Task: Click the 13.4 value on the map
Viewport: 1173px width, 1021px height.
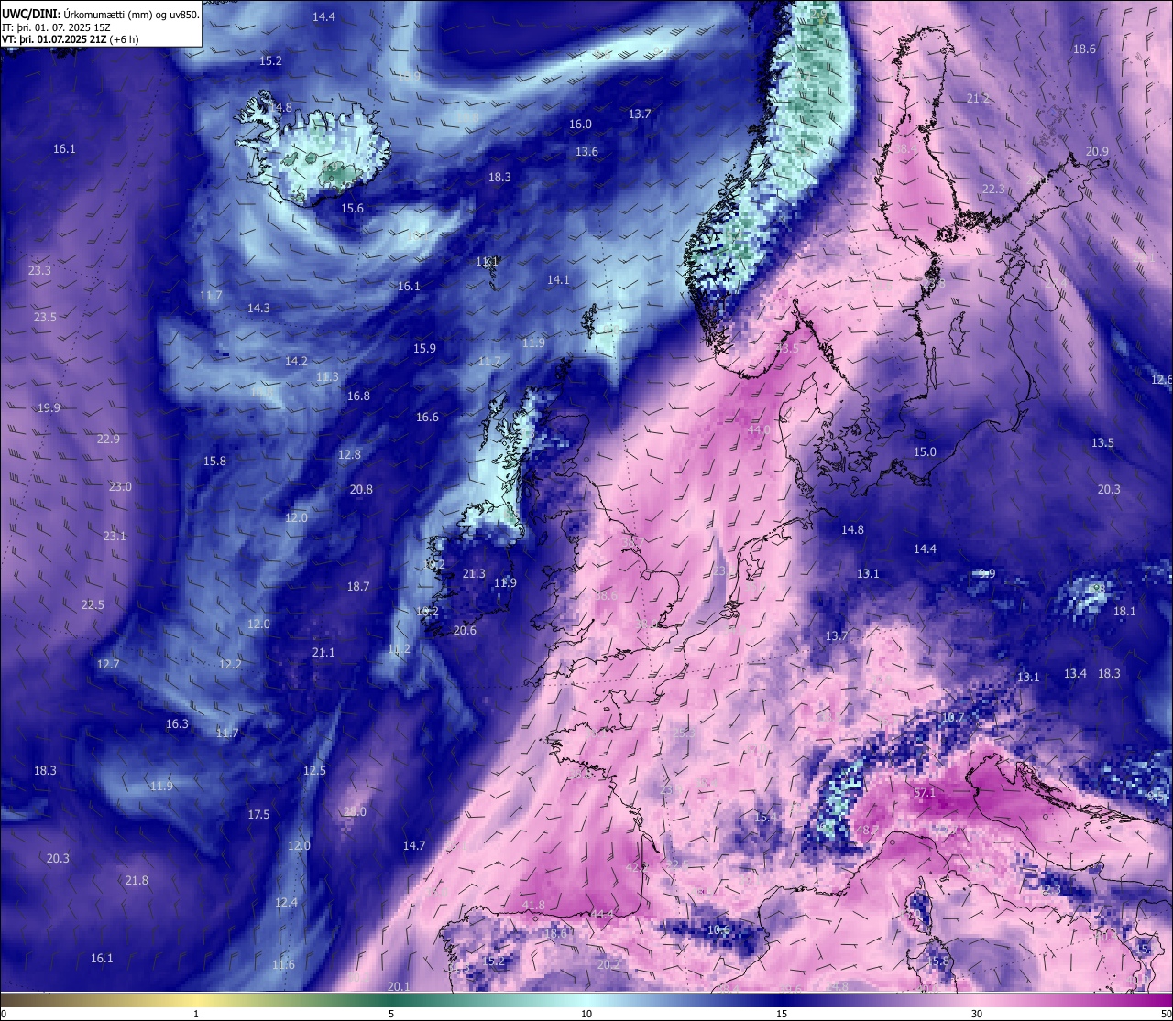Action: 1075,673
